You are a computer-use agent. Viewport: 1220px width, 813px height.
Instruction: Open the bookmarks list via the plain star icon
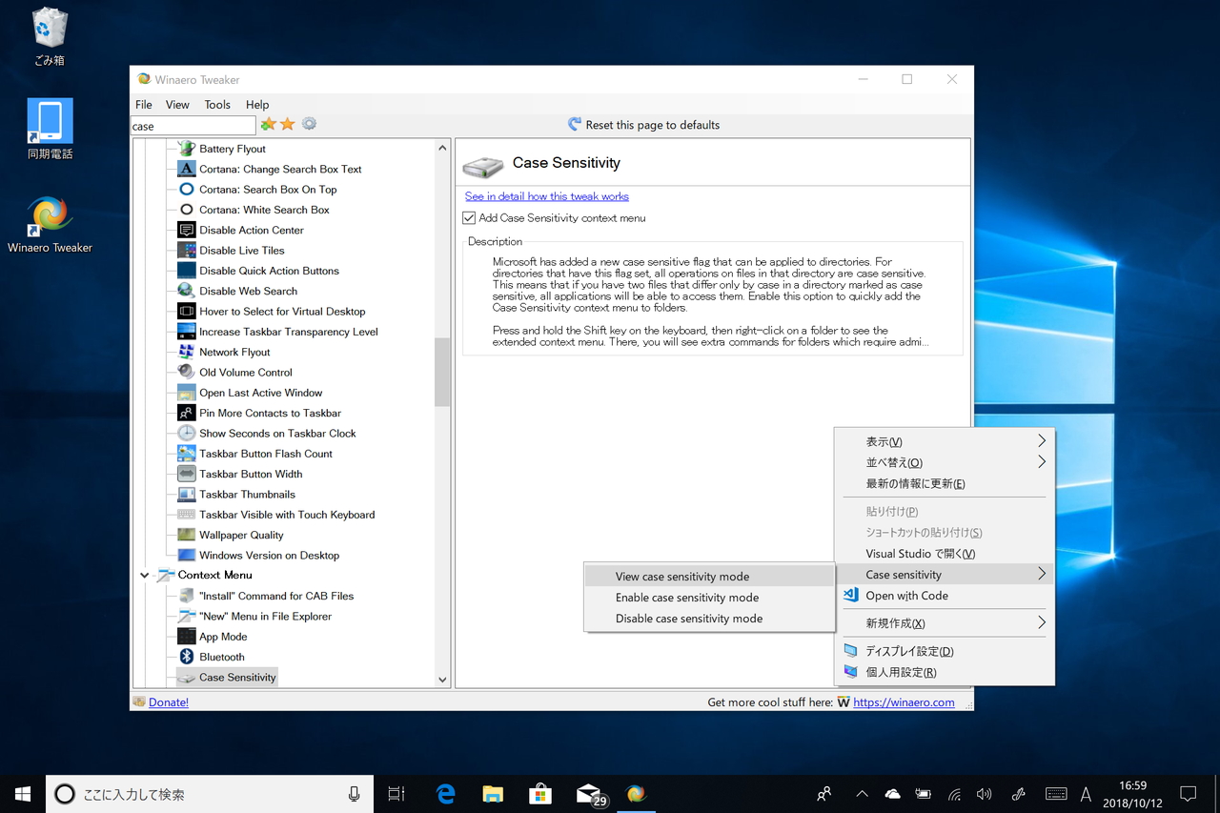click(288, 125)
